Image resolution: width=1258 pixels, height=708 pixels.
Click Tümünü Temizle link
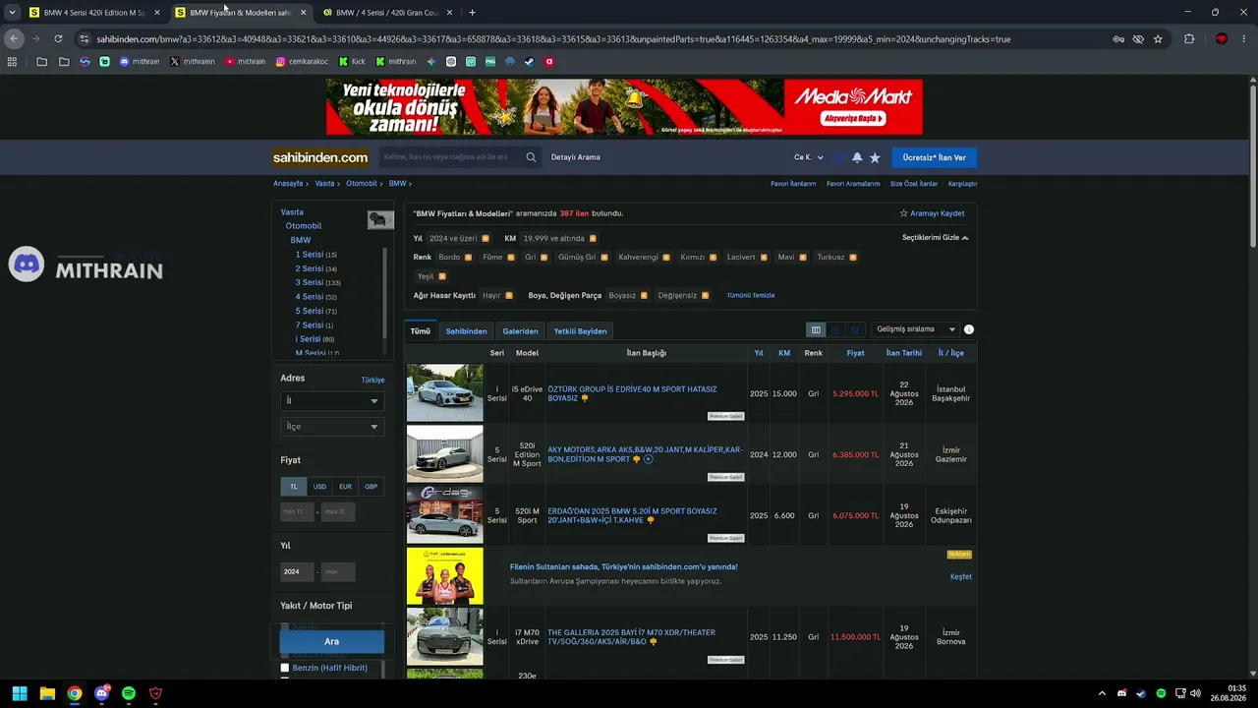coord(751,295)
